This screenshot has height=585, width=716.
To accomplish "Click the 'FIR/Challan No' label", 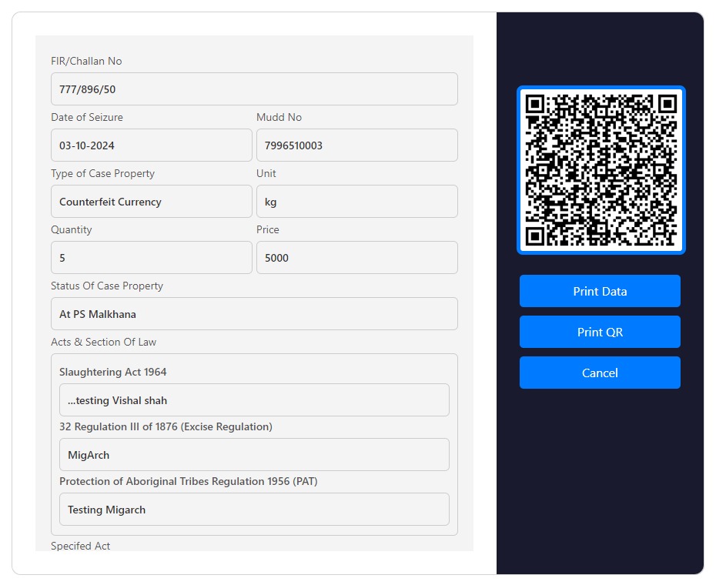I will 86,62.
